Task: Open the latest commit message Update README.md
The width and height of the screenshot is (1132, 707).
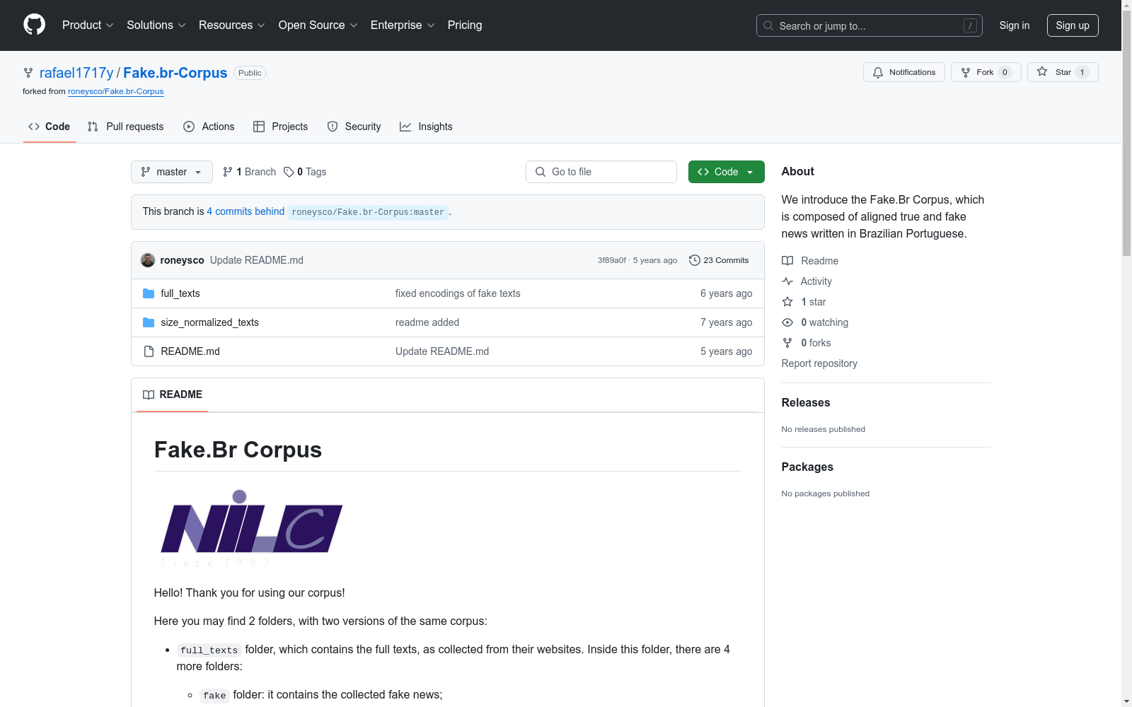Action: [257, 260]
